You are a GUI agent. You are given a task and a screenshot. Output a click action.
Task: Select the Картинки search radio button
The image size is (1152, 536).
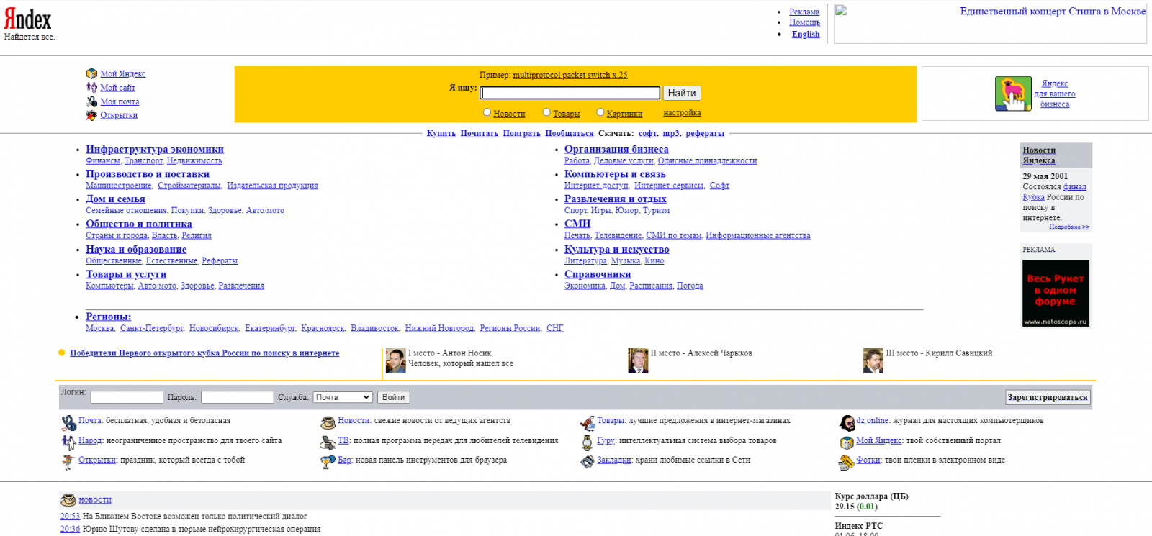(600, 112)
